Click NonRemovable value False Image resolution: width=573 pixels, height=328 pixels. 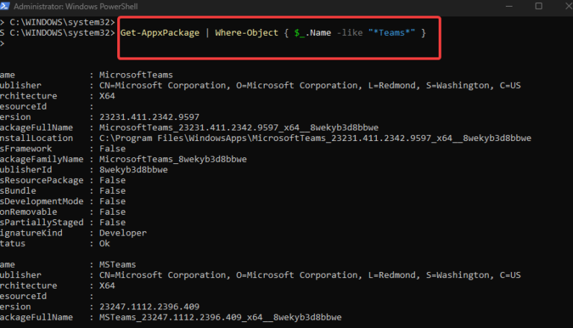[112, 212]
